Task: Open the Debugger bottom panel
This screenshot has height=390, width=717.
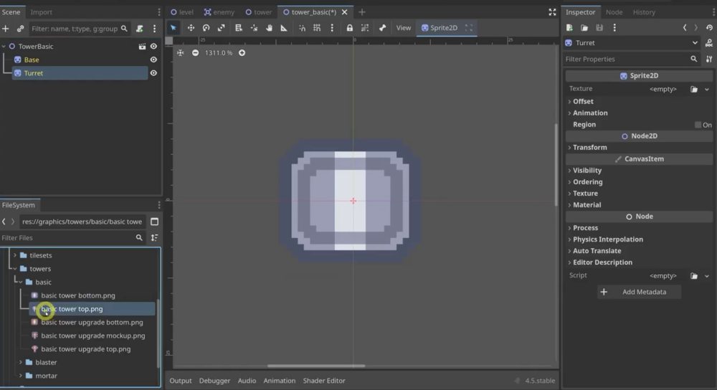Action: click(x=214, y=381)
